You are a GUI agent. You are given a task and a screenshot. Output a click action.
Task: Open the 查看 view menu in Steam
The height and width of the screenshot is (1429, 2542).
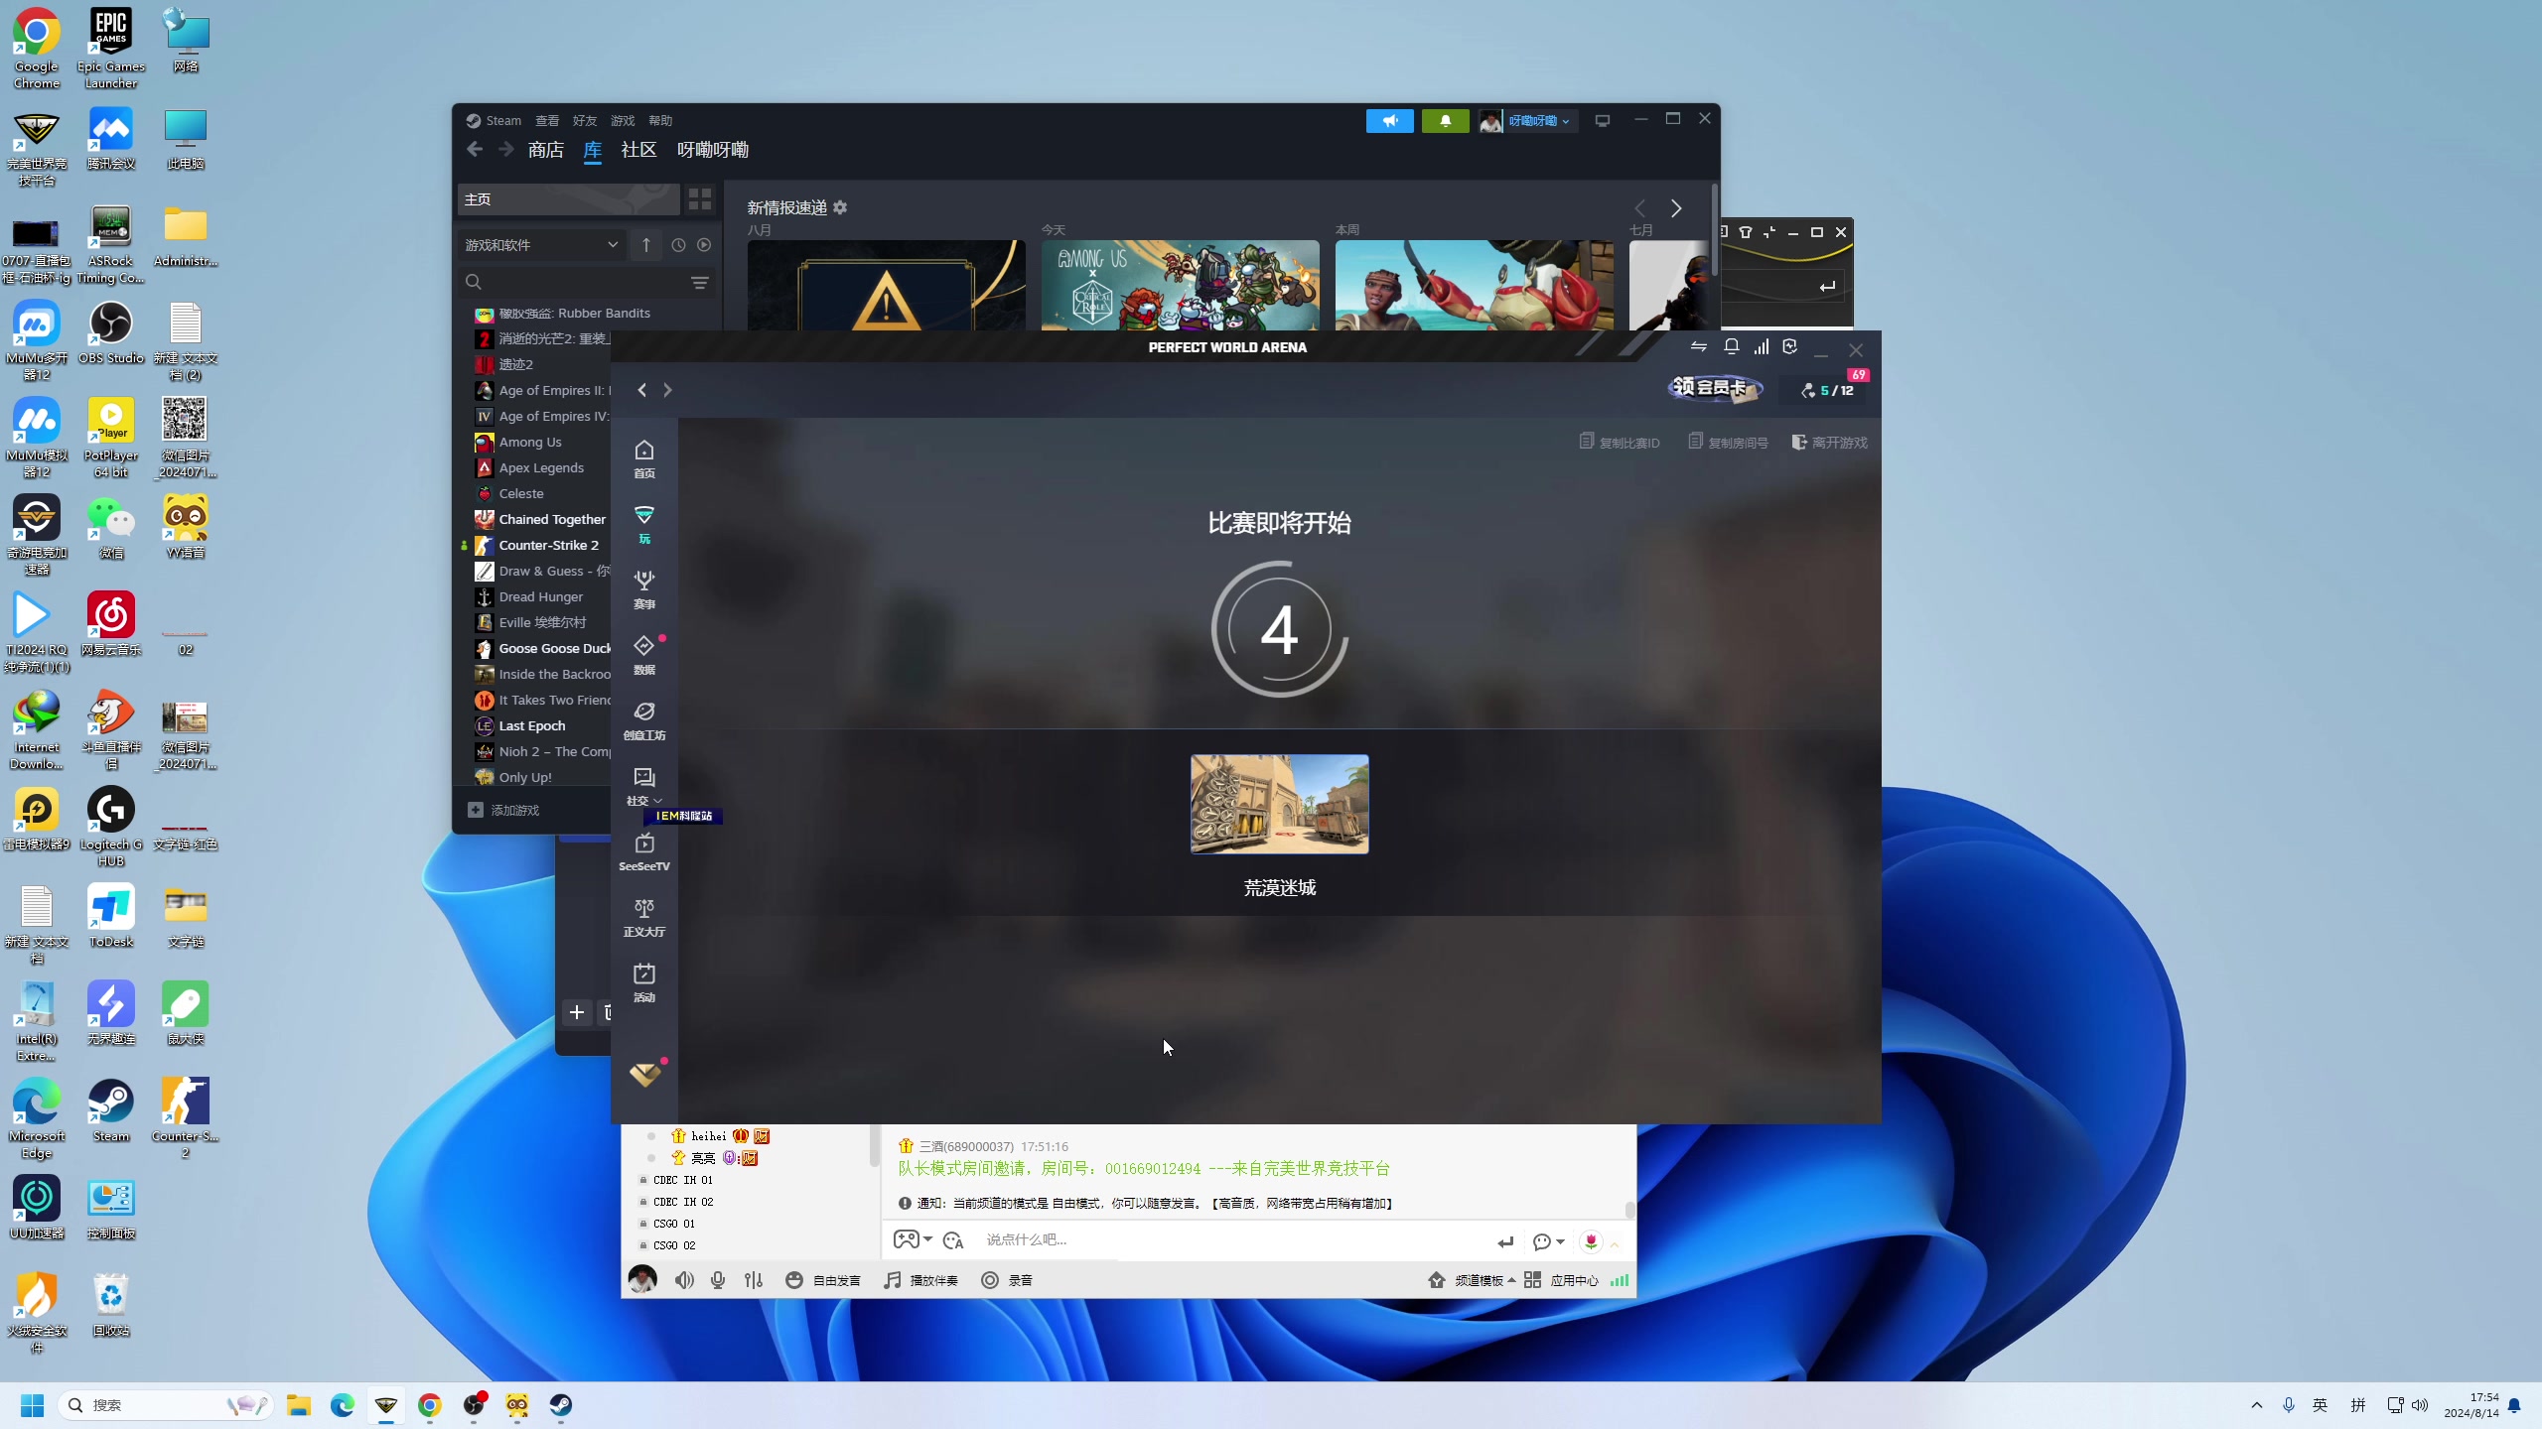click(547, 120)
